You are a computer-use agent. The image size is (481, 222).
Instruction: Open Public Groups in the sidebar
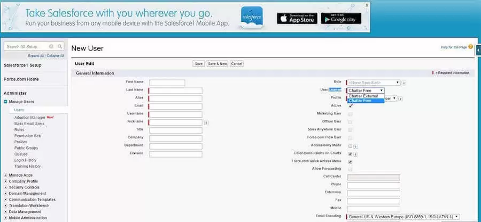click(x=26, y=148)
